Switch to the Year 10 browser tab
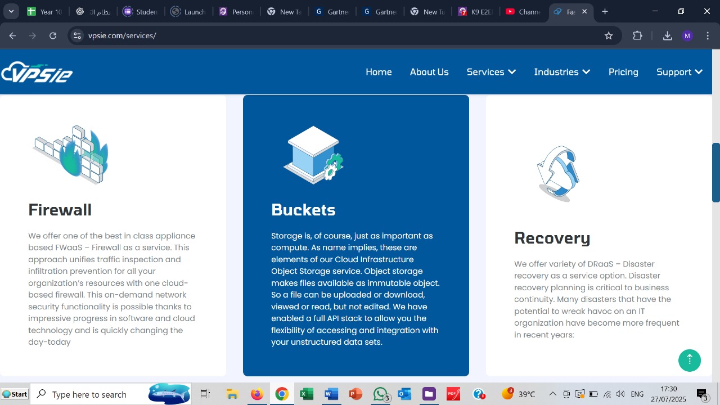 click(45, 11)
